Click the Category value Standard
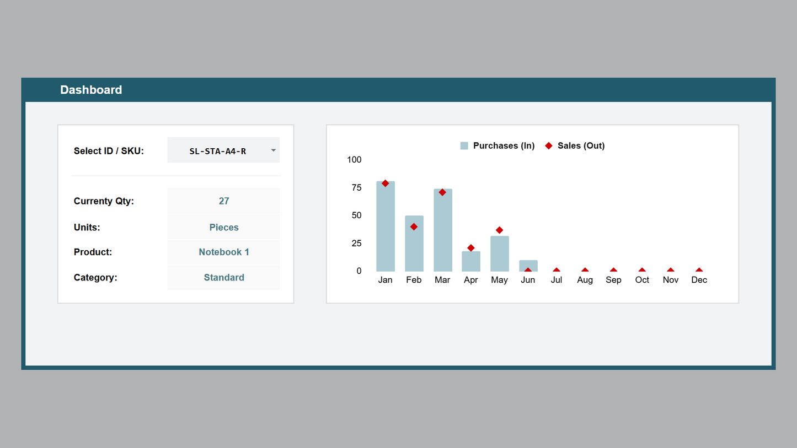The width and height of the screenshot is (797, 448). pyautogui.click(x=223, y=278)
